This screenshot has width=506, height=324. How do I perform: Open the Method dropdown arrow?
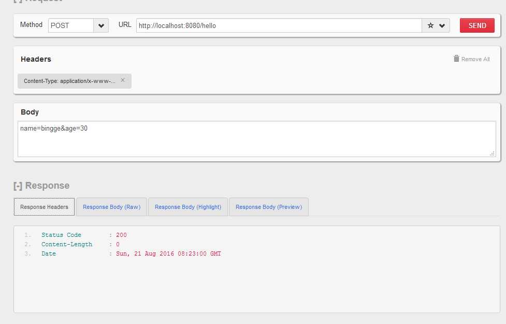[x=101, y=25]
